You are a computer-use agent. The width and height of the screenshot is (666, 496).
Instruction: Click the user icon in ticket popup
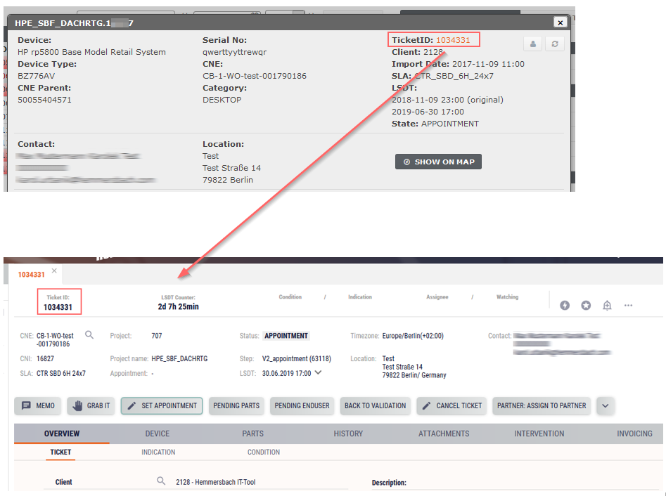[532, 44]
